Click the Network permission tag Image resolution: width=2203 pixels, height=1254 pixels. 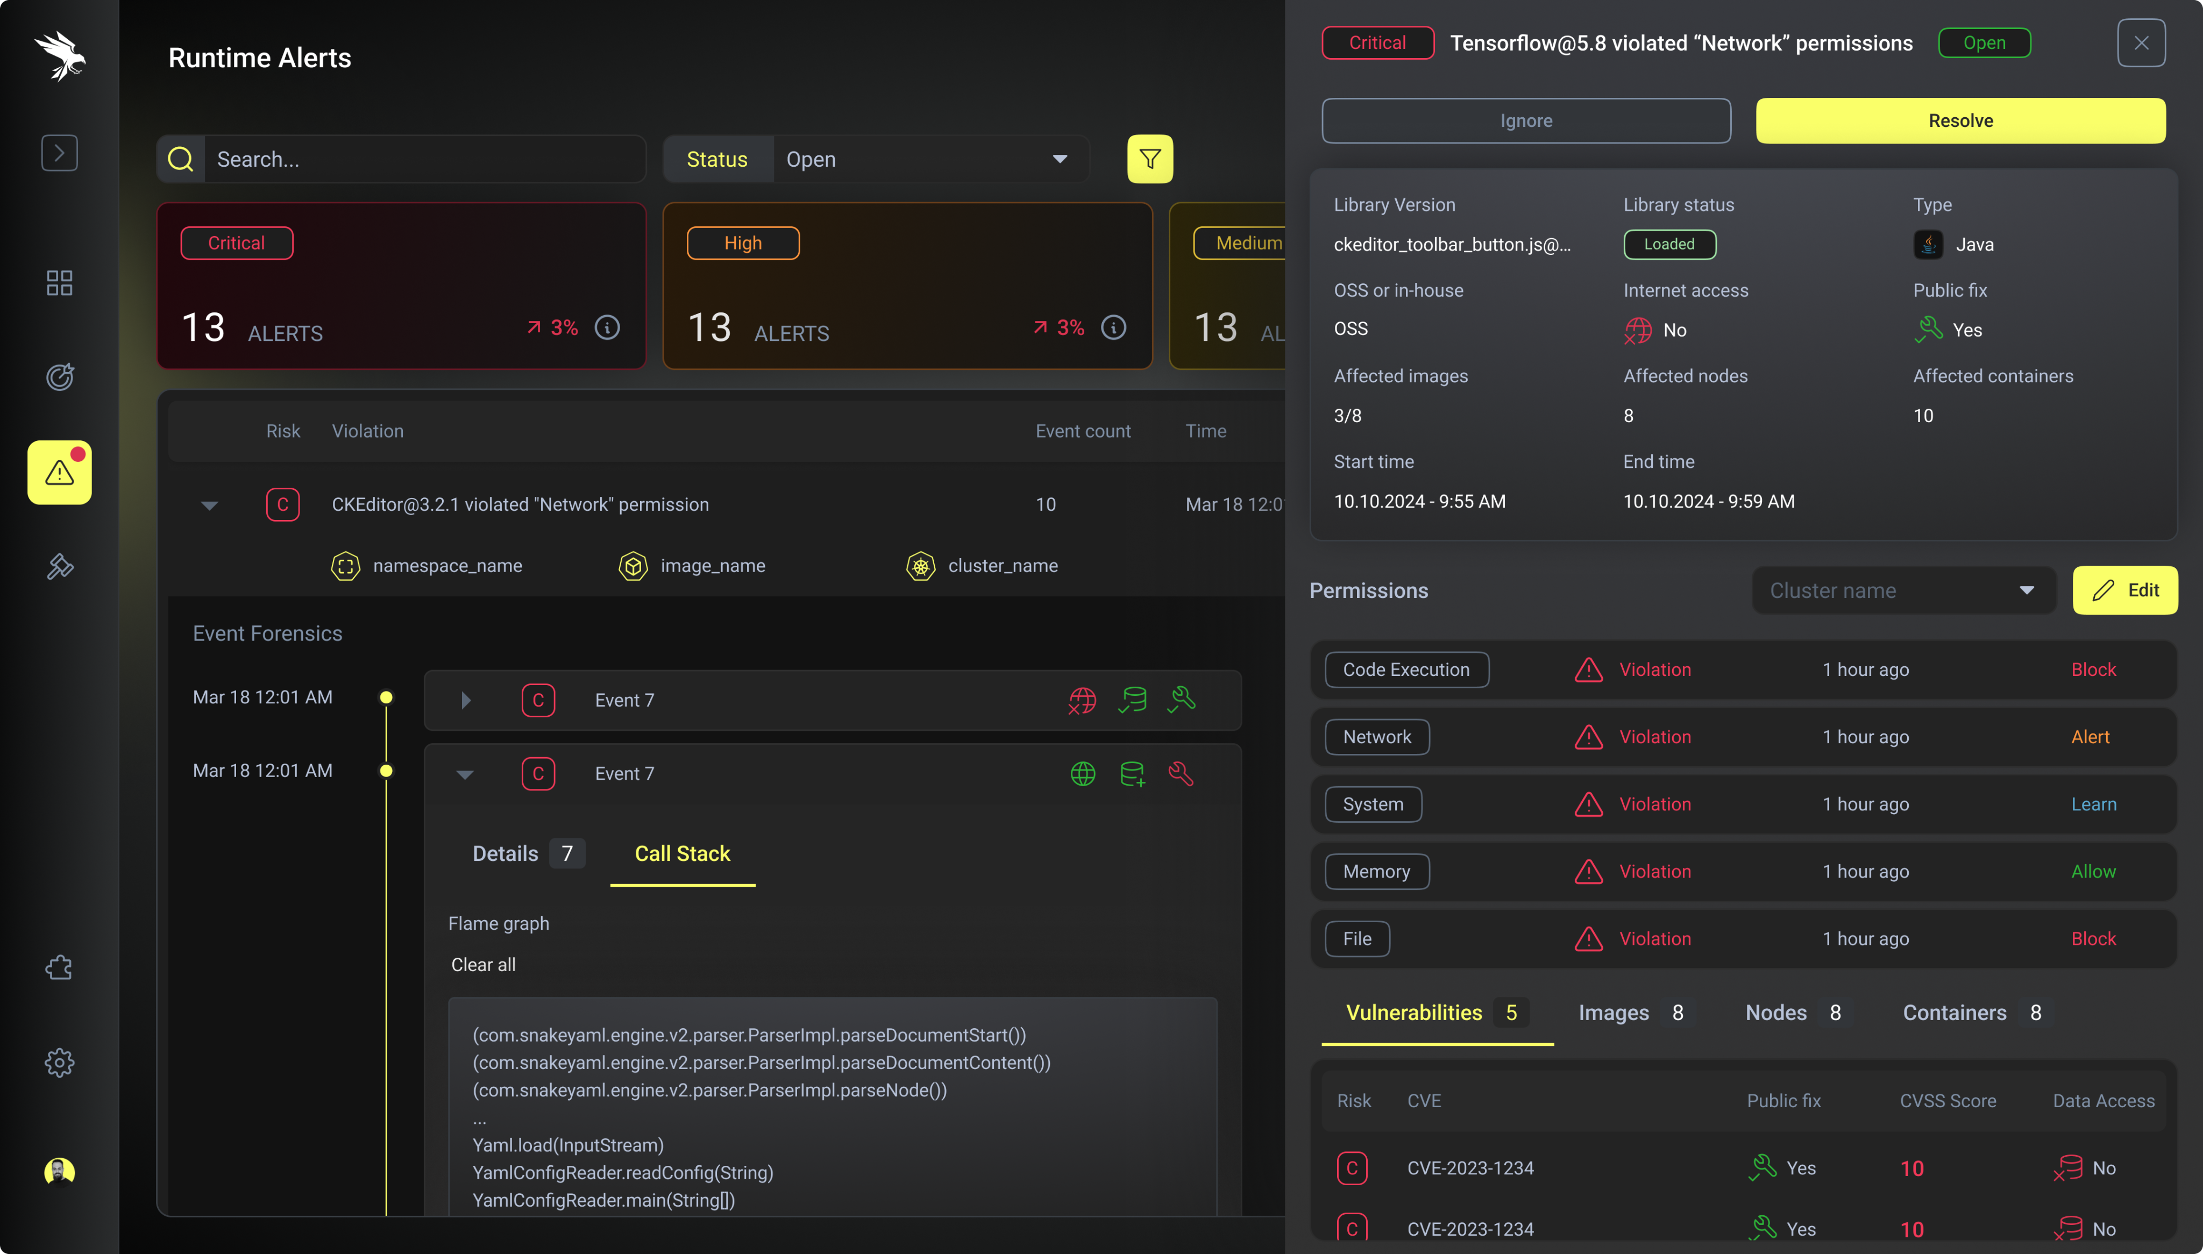click(1377, 737)
